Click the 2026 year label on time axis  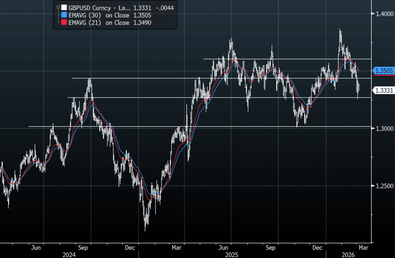click(347, 254)
